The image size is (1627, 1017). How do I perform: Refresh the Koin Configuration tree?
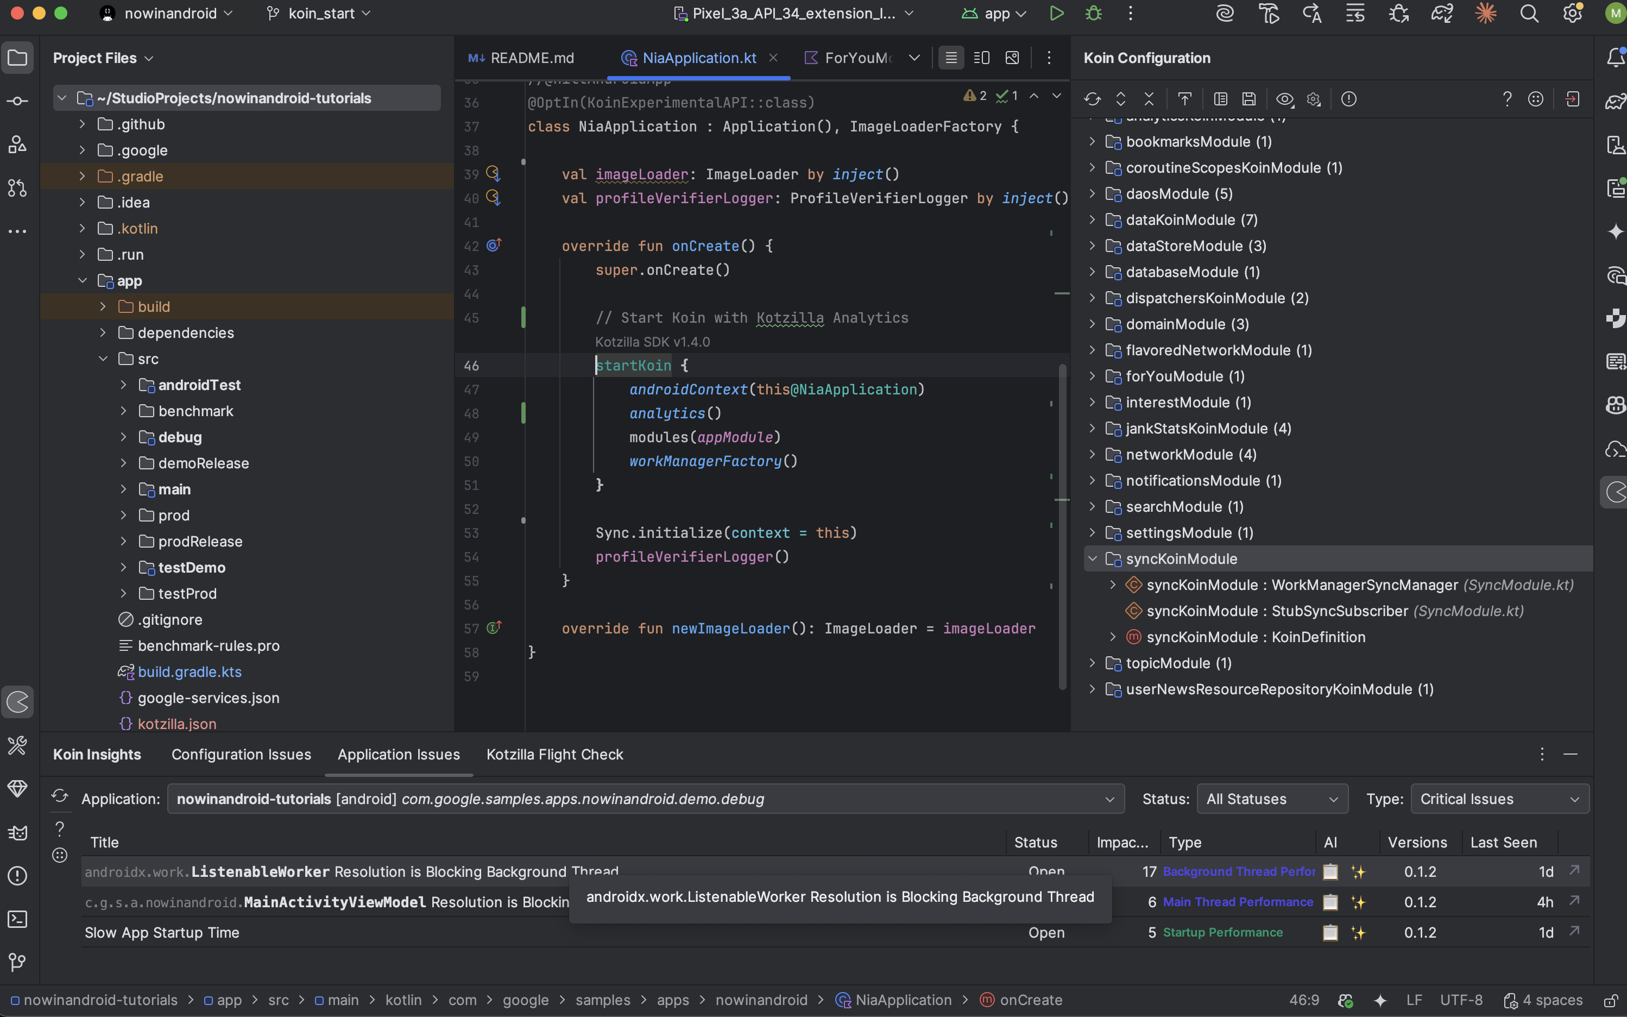click(x=1092, y=99)
